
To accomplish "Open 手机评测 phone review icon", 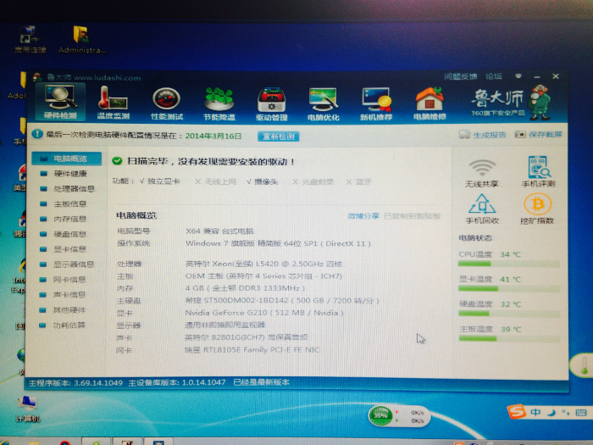I will (x=537, y=170).
